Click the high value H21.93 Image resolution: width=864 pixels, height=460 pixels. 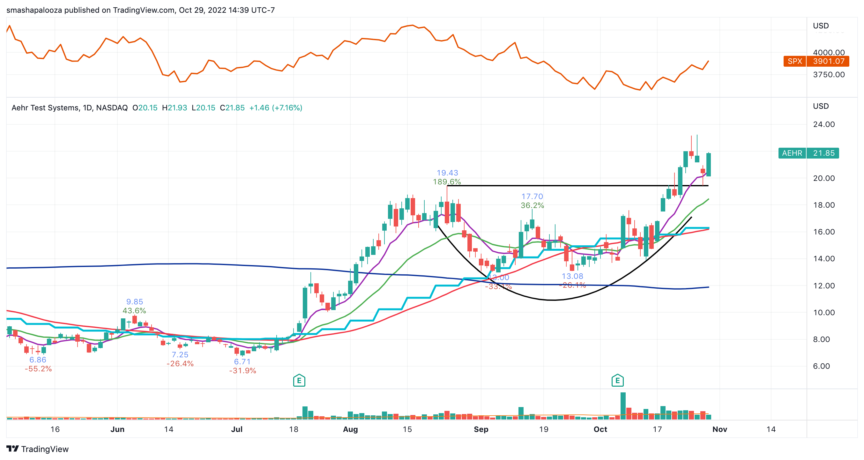pyautogui.click(x=175, y=108)
